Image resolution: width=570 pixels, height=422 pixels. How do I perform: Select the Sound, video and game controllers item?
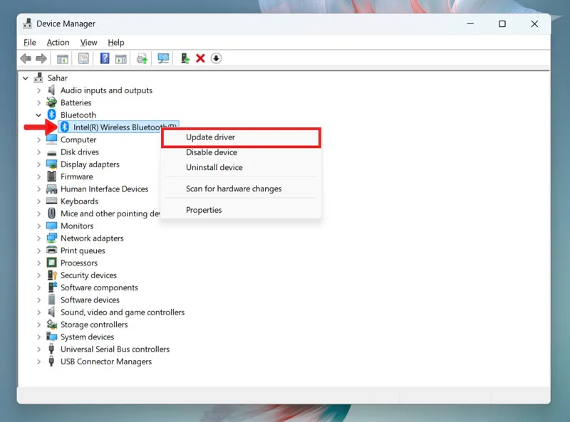[123, 312]
